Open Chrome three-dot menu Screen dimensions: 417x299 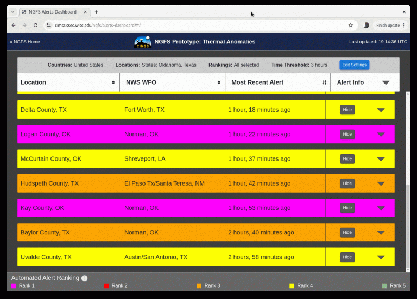coord(403,25)
